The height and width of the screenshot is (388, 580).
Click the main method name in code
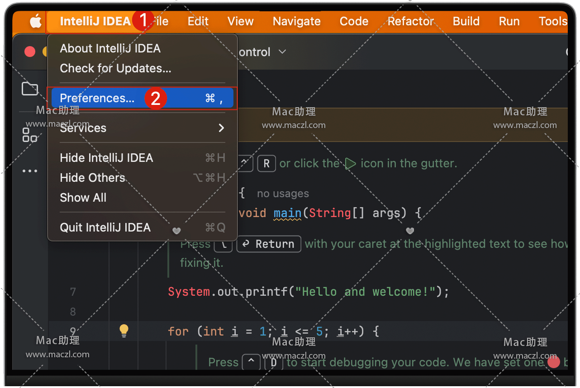point(287,213)
